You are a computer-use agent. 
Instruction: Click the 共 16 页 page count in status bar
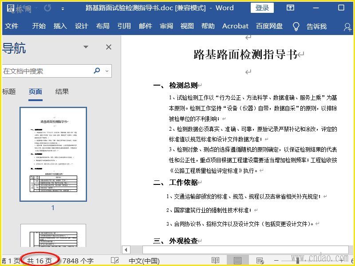(39, 261)
